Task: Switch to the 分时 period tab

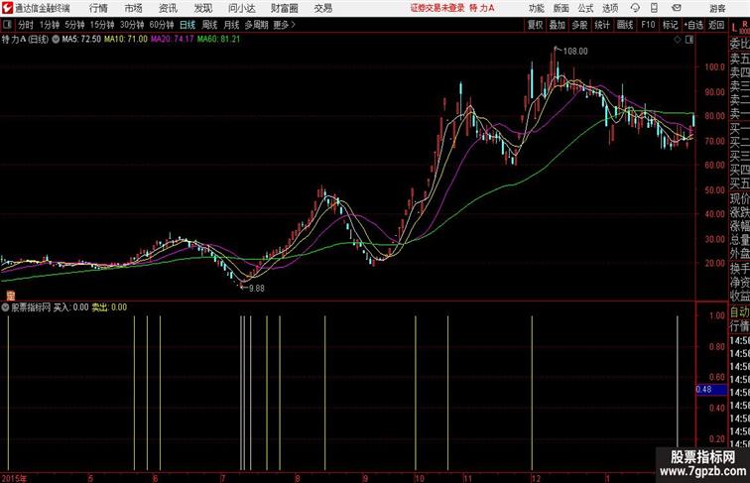Action: tap(26, 25)
